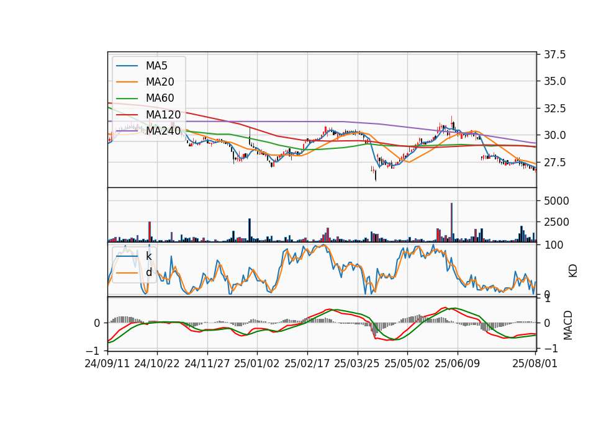Click the 30.0 price axis value
Screen dimensions: 596x428
[x=554, y=135]
